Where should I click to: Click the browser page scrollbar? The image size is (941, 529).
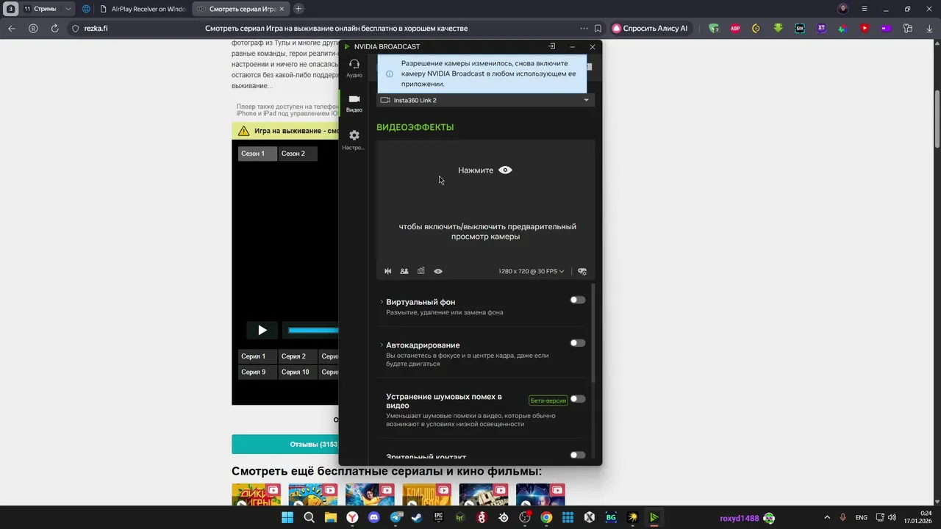(x=937, y=118)
